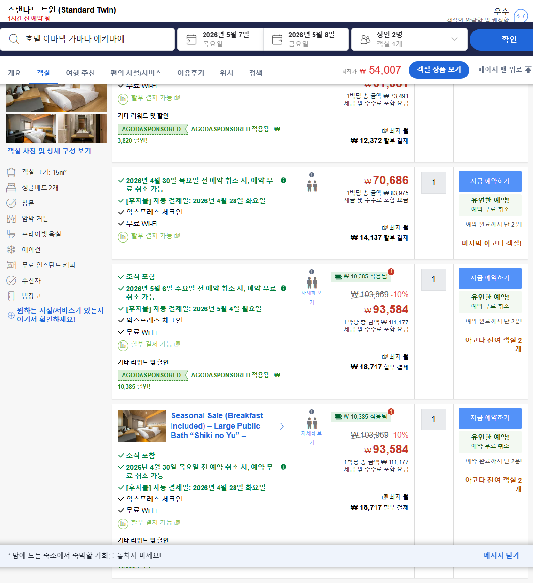Click the info icon beside 5월 6일 cancellation
This screenshot has height=583, width=533.
[283, 288]
